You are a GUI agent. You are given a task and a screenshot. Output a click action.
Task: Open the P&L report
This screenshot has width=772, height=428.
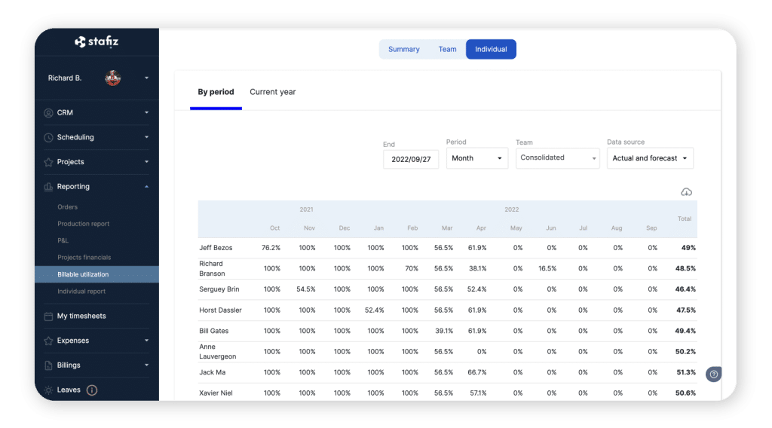63,240
